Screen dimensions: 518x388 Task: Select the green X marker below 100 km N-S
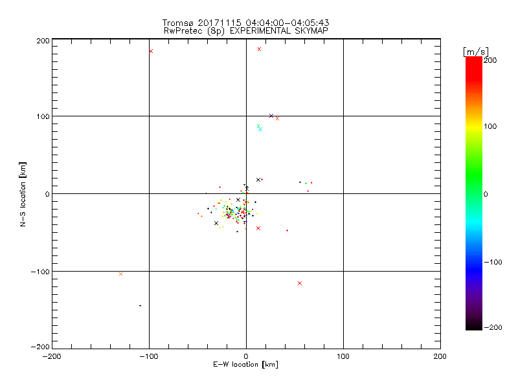(258, 126)
